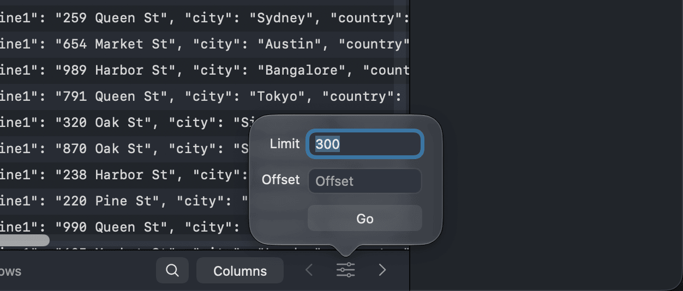
Task: Select the row with "870 Oak St"
Action: tap(124, 149)
